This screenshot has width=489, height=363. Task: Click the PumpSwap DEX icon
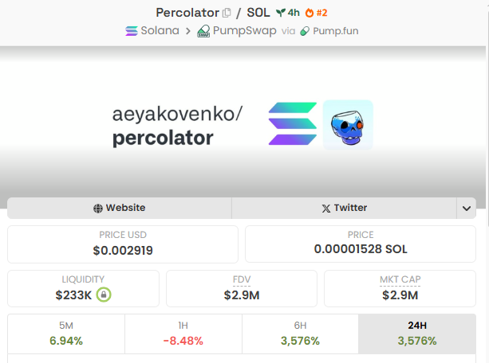(x=203, y=31)
